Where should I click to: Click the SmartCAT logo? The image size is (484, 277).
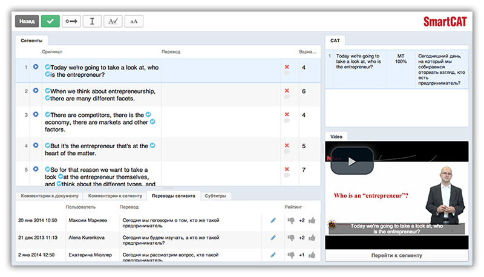[445, 22]
